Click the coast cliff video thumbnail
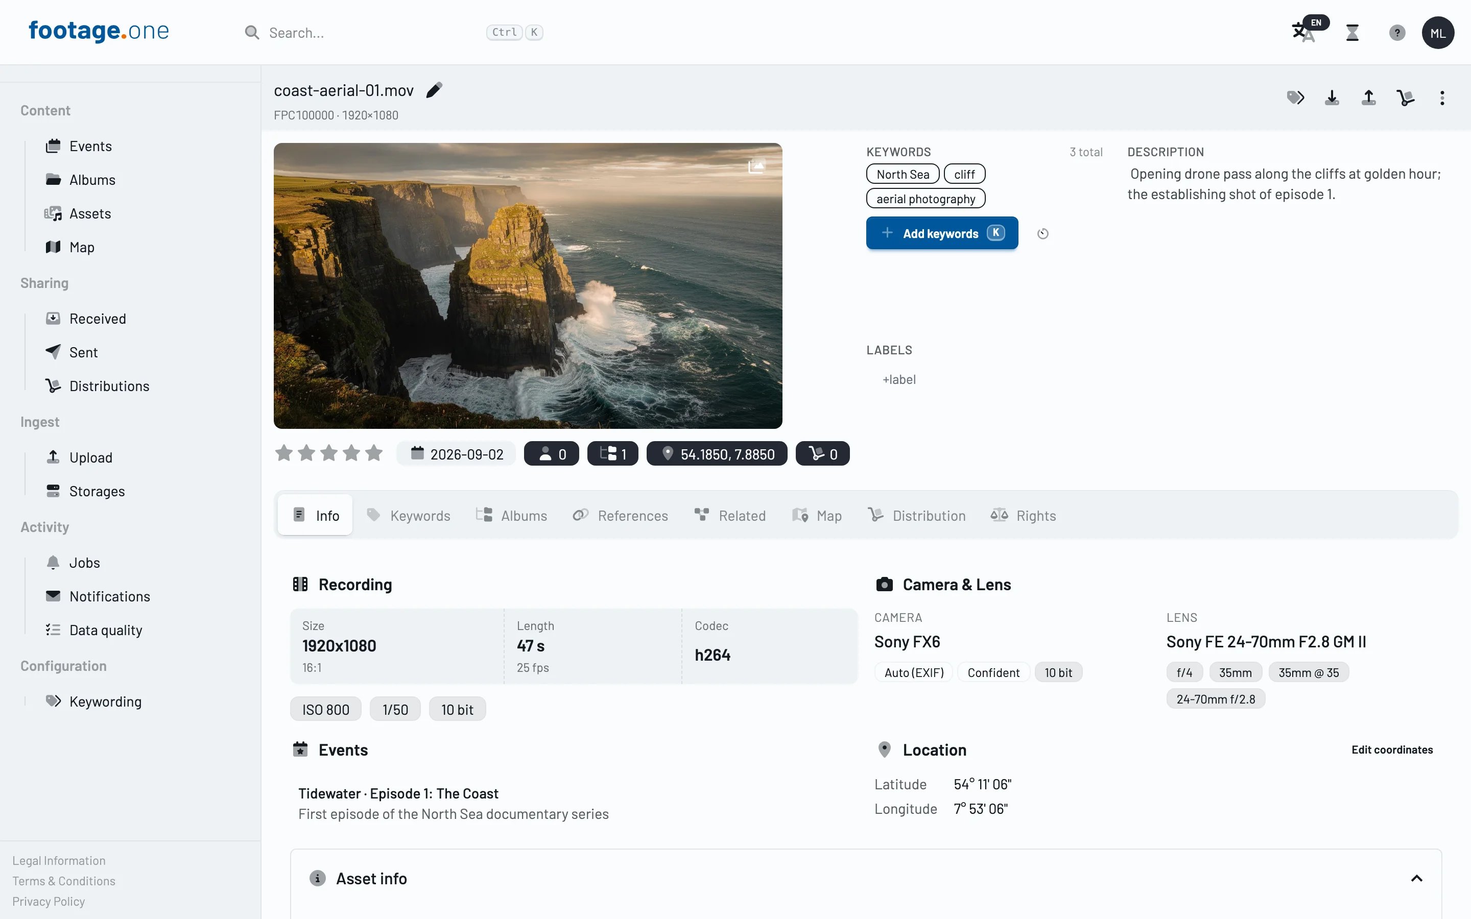Image resolution: width=1471 pixels, height=919 pixels. (528, 286)
